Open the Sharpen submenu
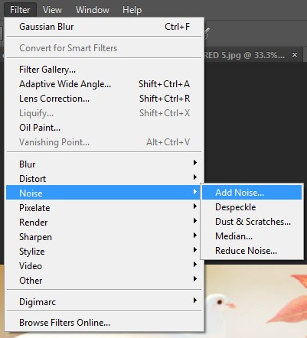The width and height of the screenshot is (307, 338). point(104,236)
